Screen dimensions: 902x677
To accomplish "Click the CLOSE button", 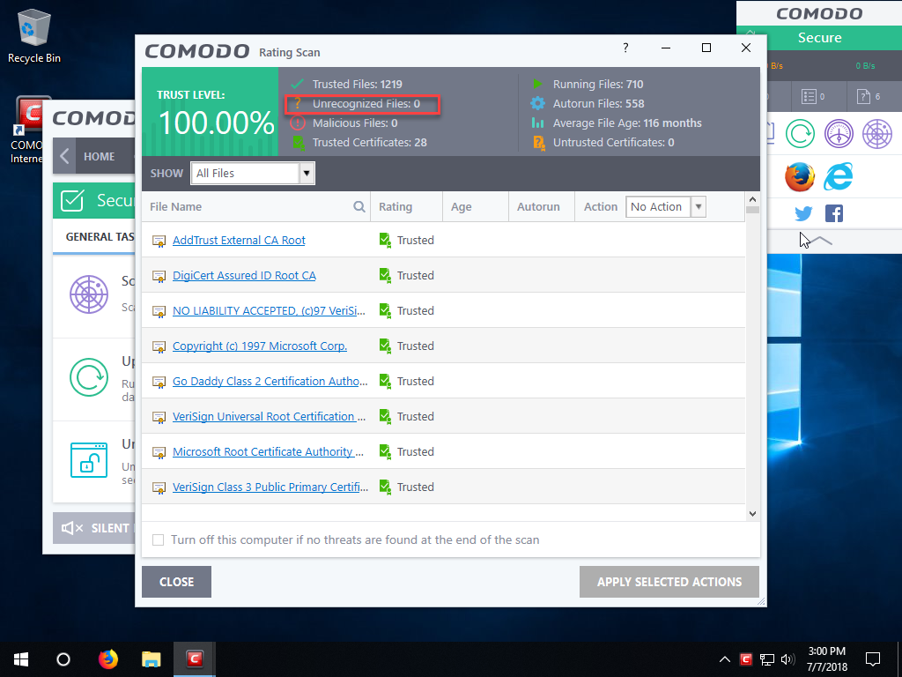I will (x=176, y=582).
